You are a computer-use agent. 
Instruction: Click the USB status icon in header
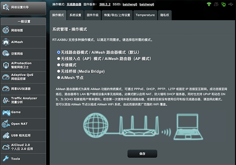231,4
